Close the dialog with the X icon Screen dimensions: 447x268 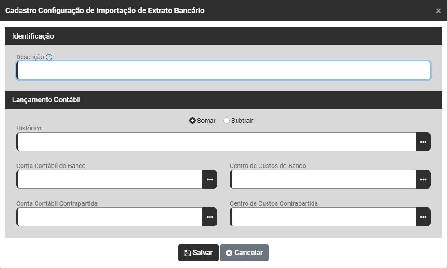coord(438,11)
